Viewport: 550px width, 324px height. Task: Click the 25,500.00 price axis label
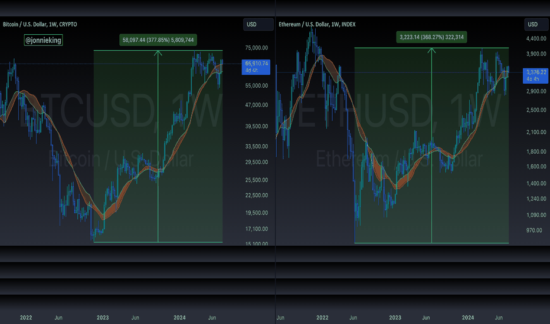tap(257, 180)
